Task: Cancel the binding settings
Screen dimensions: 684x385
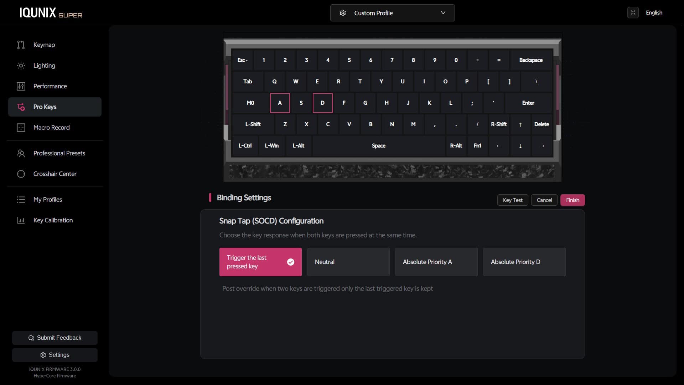Action: pyautogui.click(x=544, y=200)
